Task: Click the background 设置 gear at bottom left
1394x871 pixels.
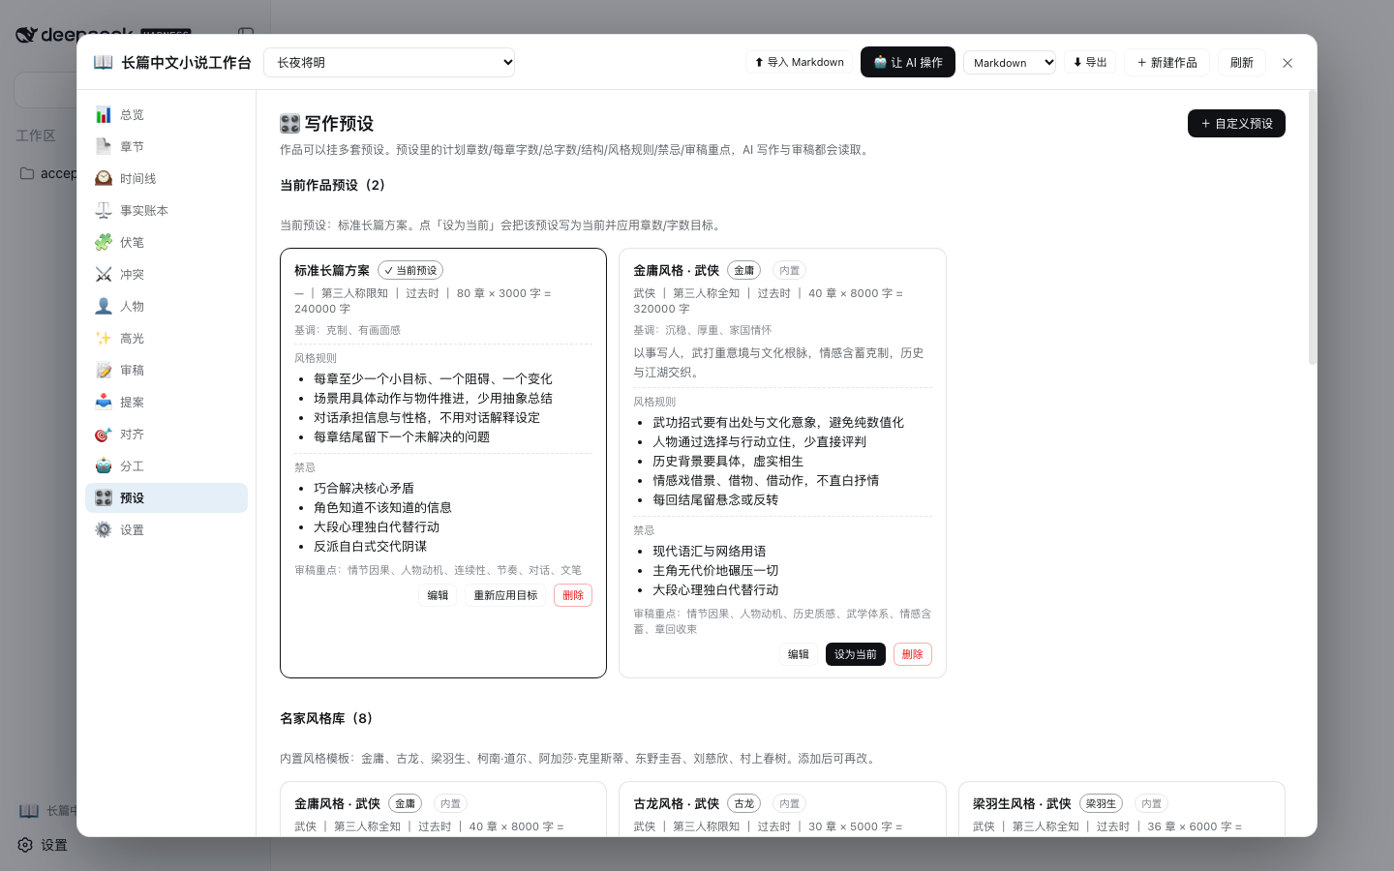Action: [26, 845]
